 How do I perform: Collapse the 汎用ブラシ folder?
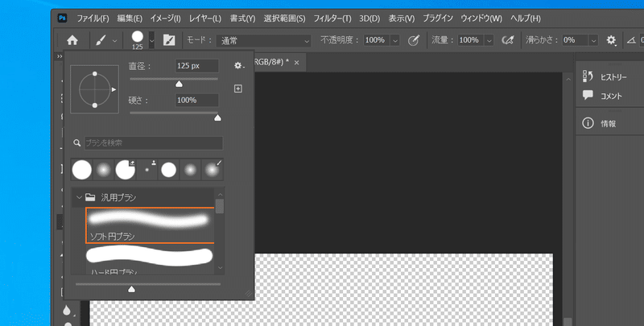pyautogui.click(x=79, y=197)
